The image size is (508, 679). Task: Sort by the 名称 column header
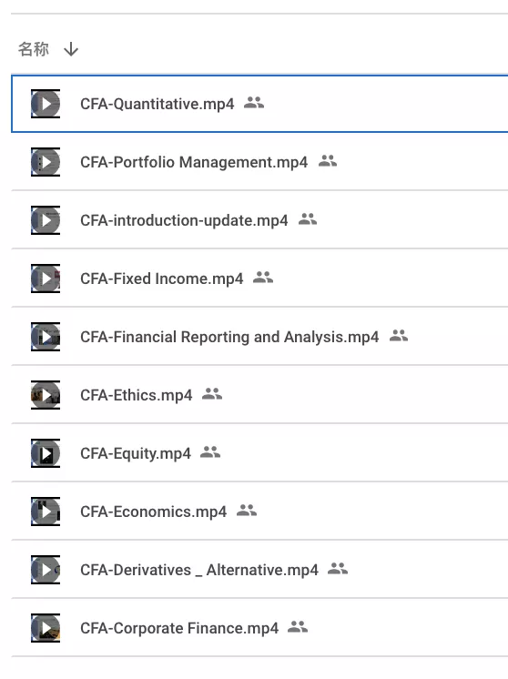pos(34,49)
